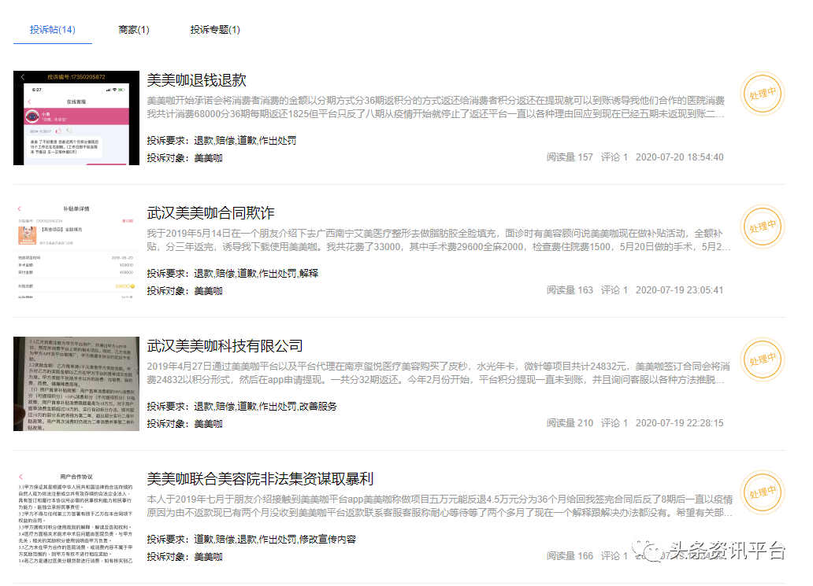813x586 pixels.
Task: Click description text starting 美美咖开始承诺会将消费者
Action: point(436,107)
